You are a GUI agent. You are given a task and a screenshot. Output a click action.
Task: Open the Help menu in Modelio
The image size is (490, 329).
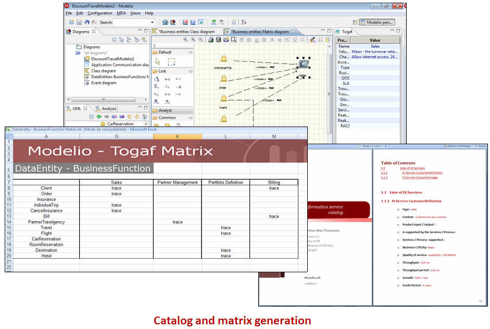point(149,13)
